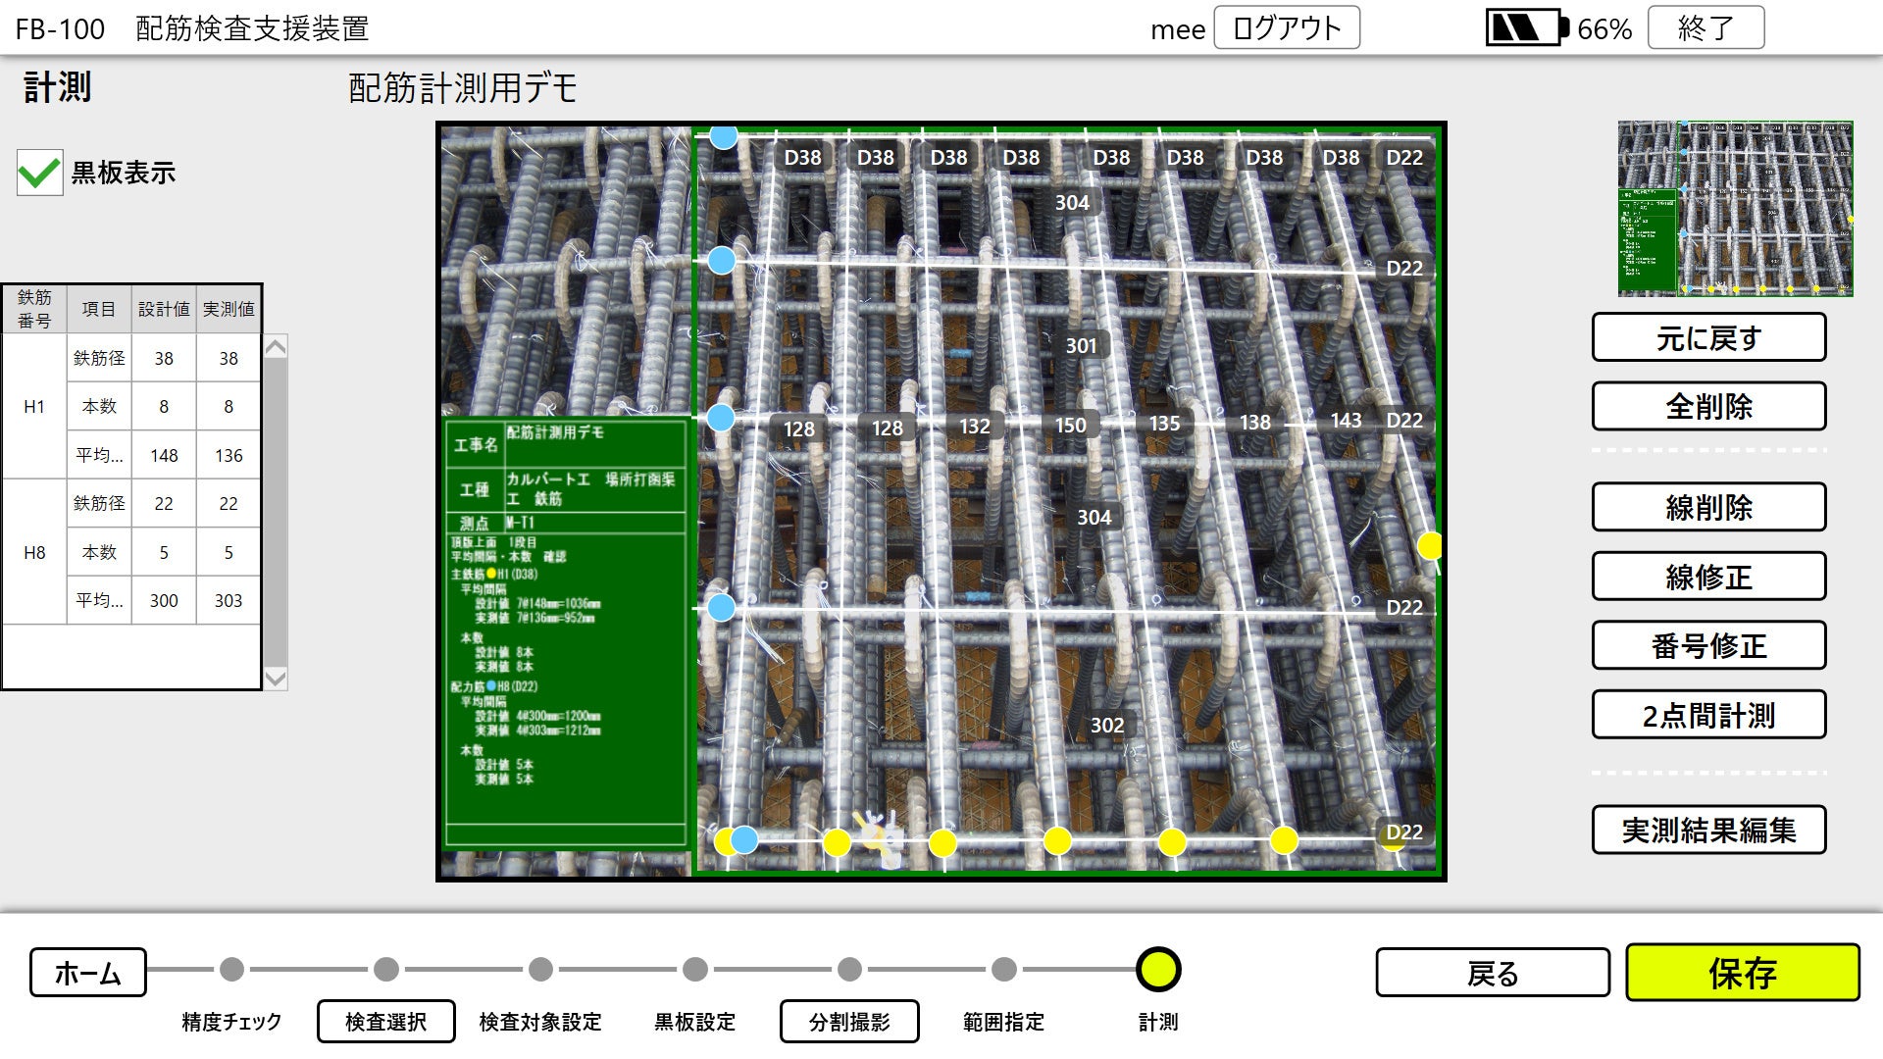Select the topmost blue line marker

(x=724, y=138)
